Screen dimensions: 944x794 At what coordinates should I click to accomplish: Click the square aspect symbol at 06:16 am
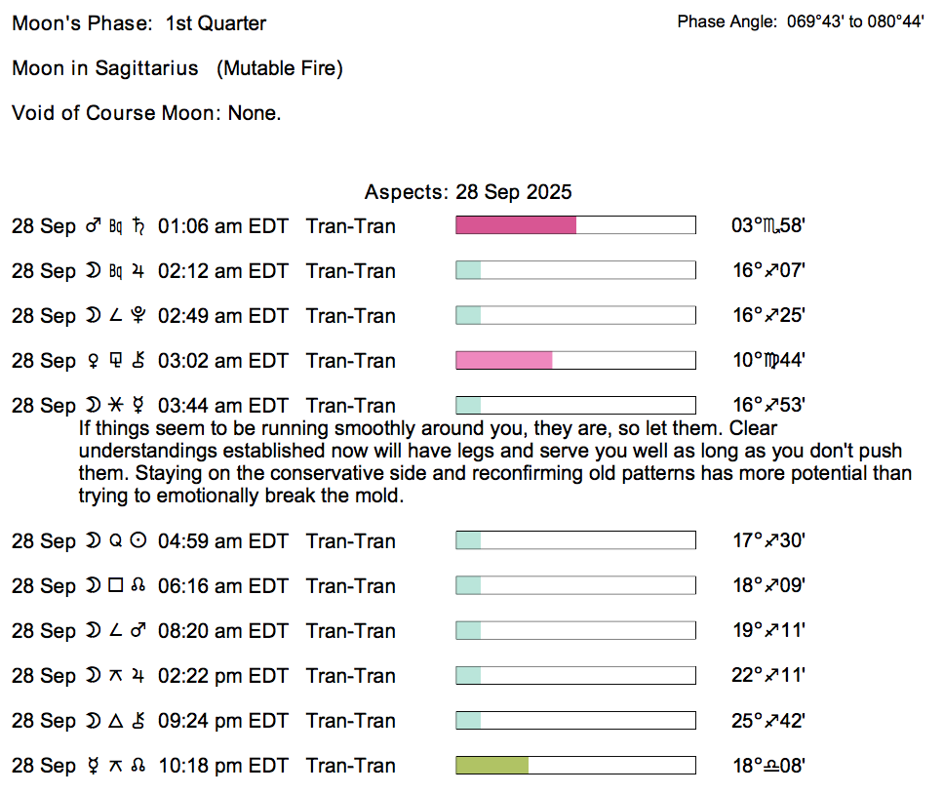(x=116, y=586)
